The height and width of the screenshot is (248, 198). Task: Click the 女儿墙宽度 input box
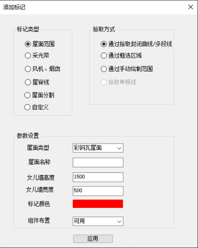coord(98,191)
